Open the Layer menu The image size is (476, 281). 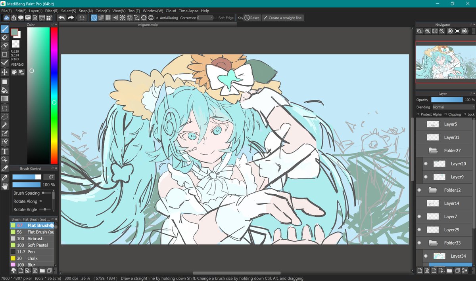click(36, 11)
